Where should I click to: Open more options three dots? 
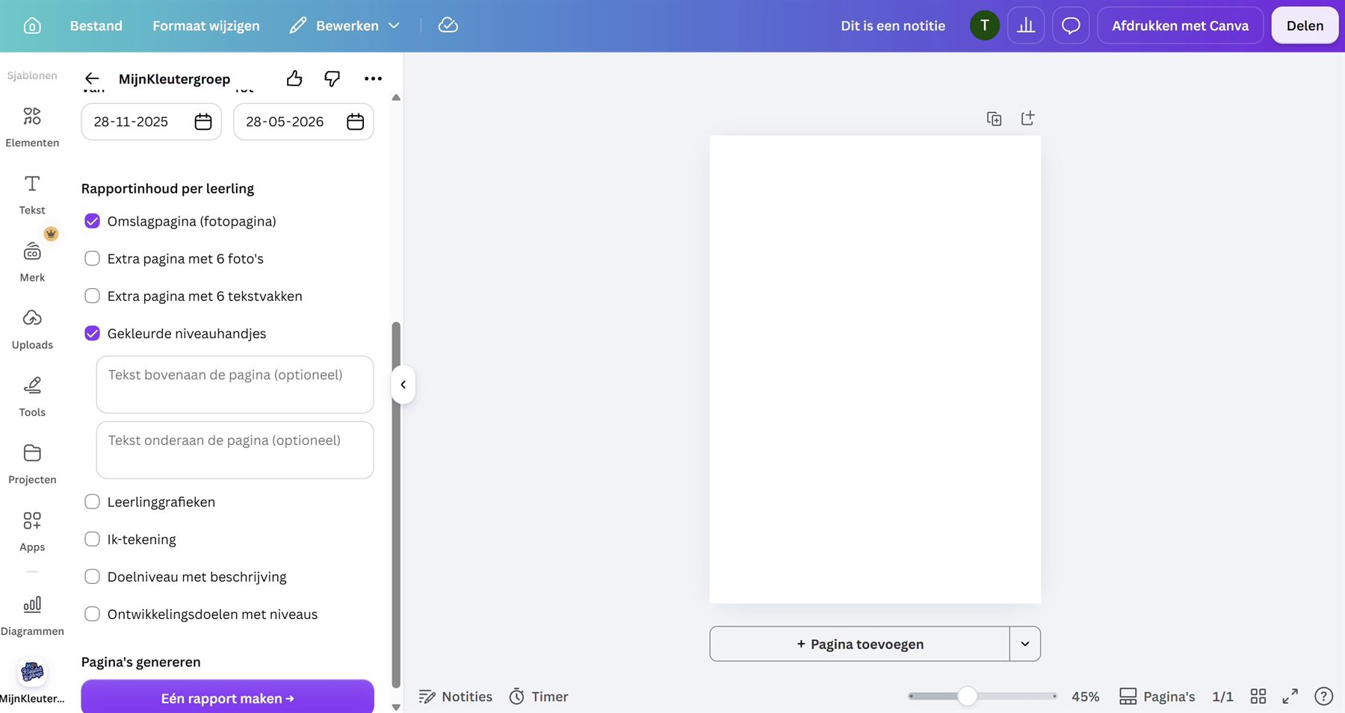373,78
